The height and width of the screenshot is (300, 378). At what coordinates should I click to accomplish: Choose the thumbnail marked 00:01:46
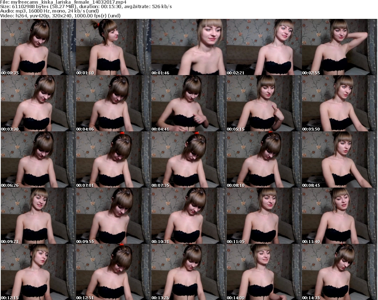(189, 47)
